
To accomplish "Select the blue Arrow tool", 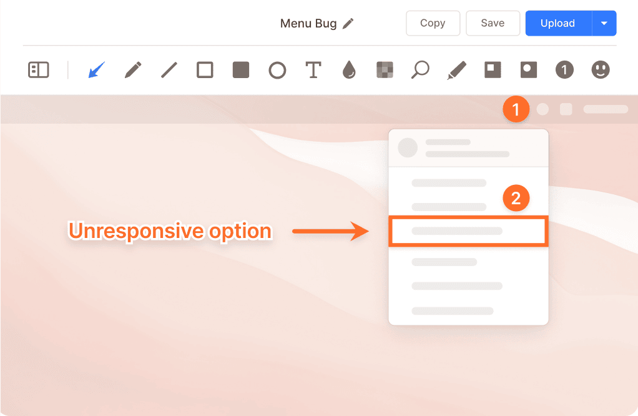I will 96,70.
